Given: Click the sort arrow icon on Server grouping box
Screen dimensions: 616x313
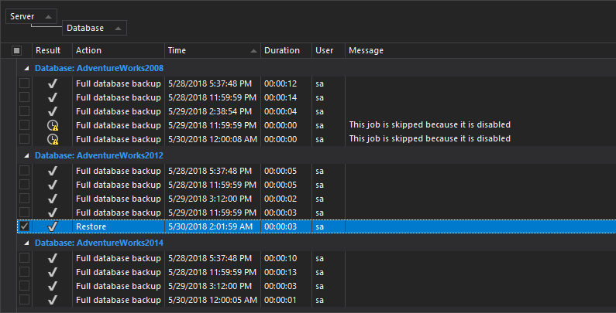Looking at the screenshot, I should (x=47, y=16).
